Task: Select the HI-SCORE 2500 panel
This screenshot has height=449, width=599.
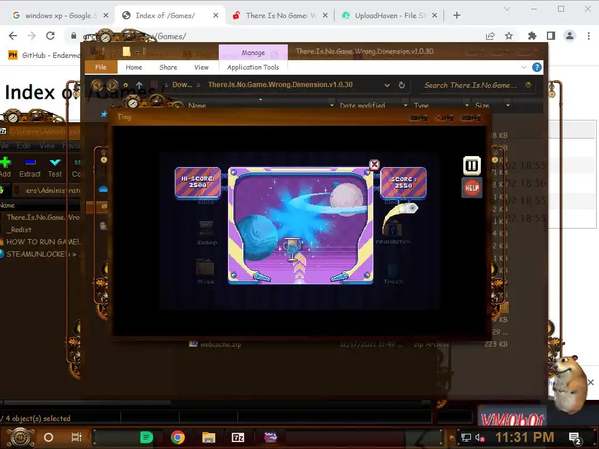Action: coord(198,182)
